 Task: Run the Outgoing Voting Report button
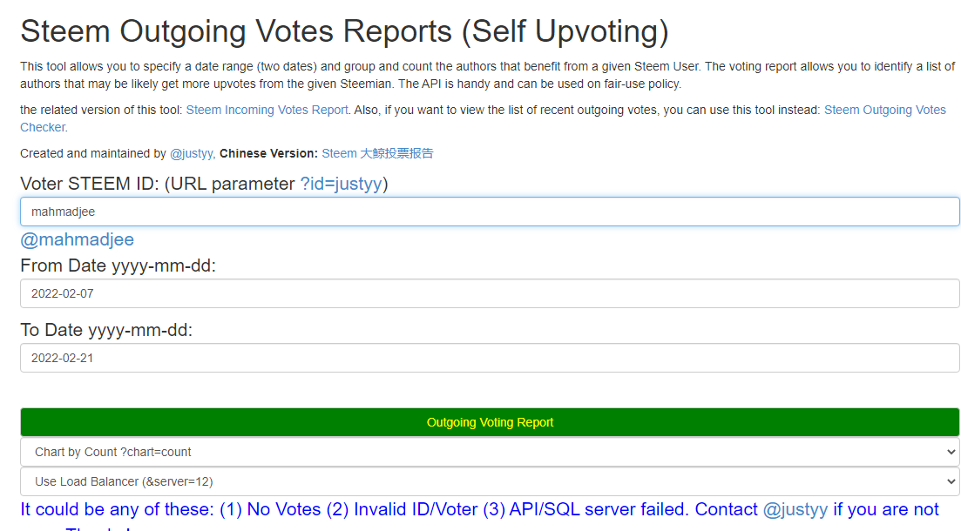490,422
